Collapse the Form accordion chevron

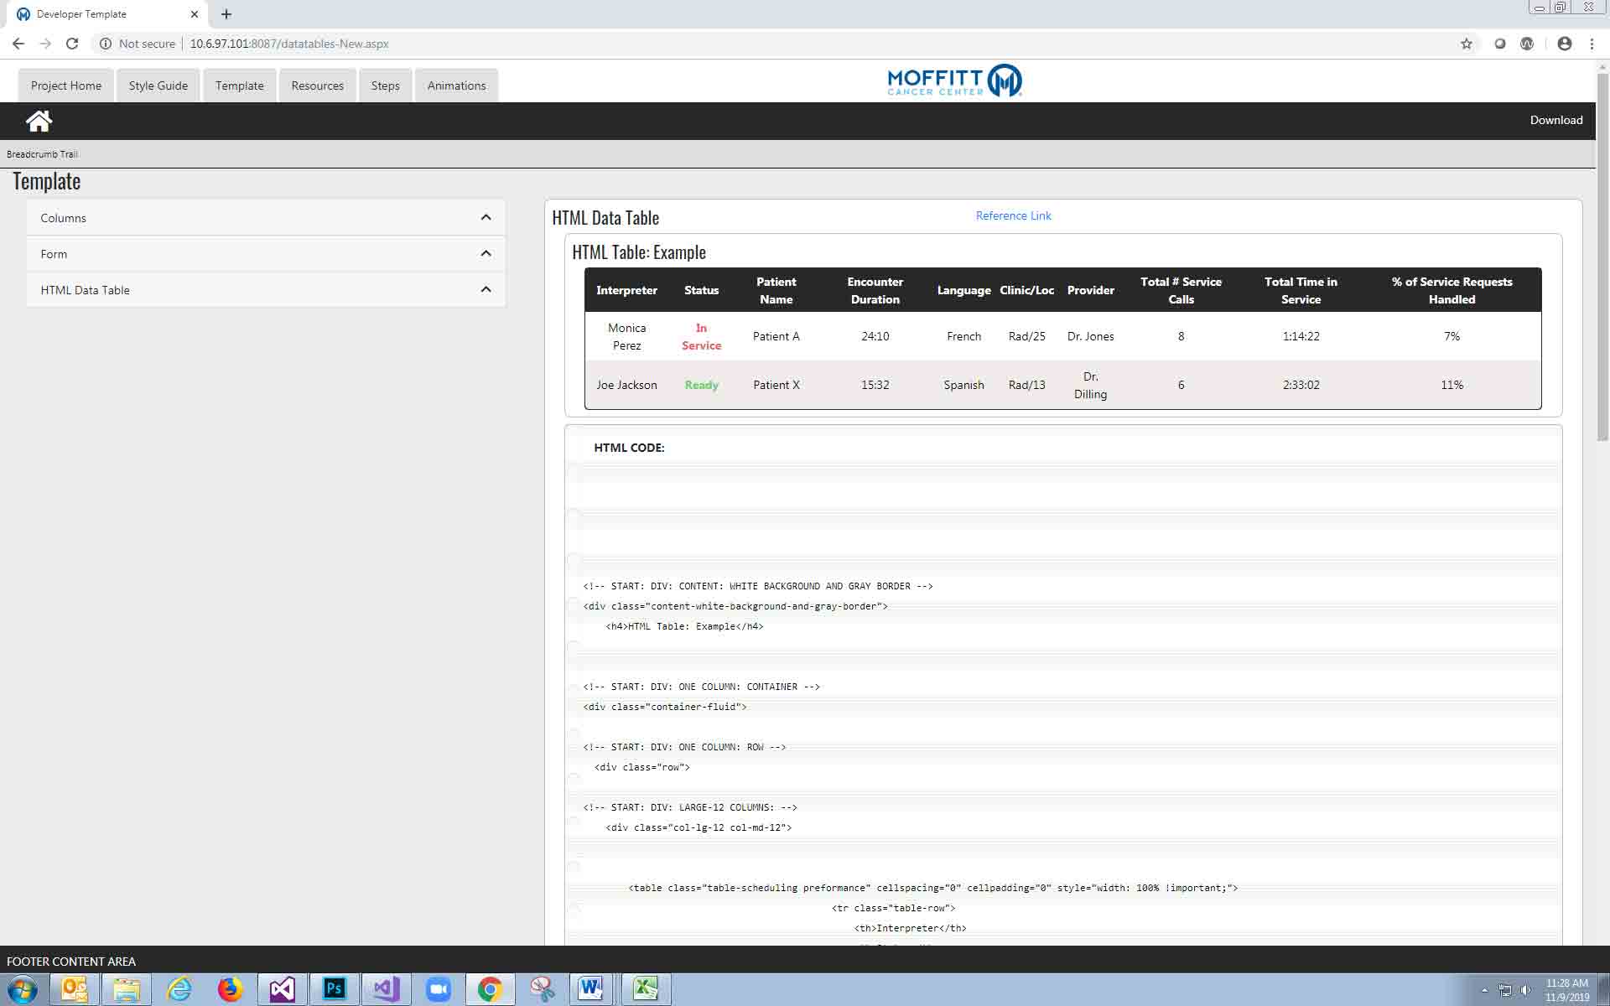[486, 254]
